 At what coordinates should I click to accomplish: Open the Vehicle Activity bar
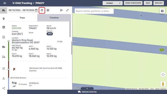click(87, 92)
